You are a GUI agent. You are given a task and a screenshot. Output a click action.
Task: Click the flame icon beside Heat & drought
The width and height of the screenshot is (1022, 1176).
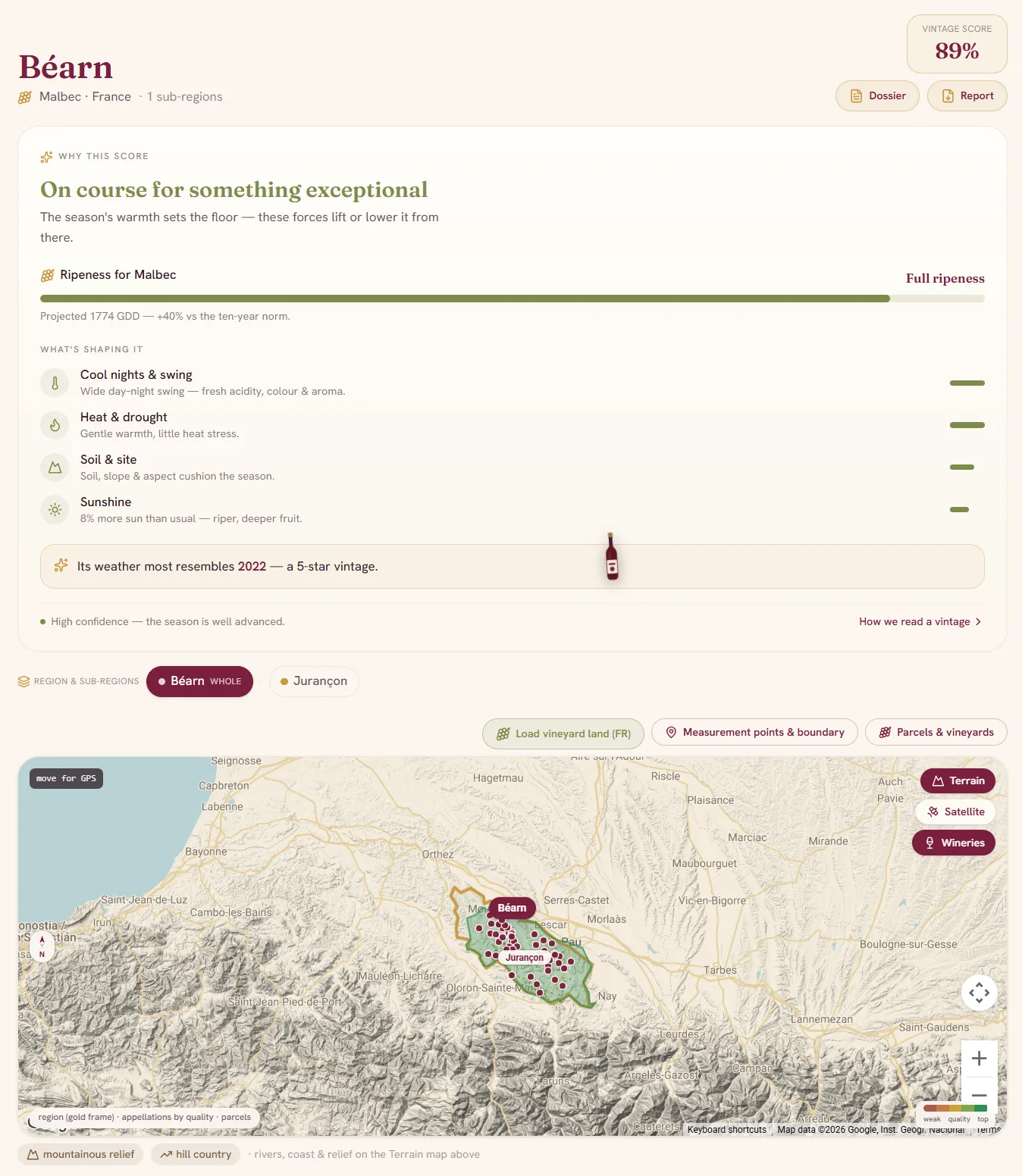coord(55,425)
